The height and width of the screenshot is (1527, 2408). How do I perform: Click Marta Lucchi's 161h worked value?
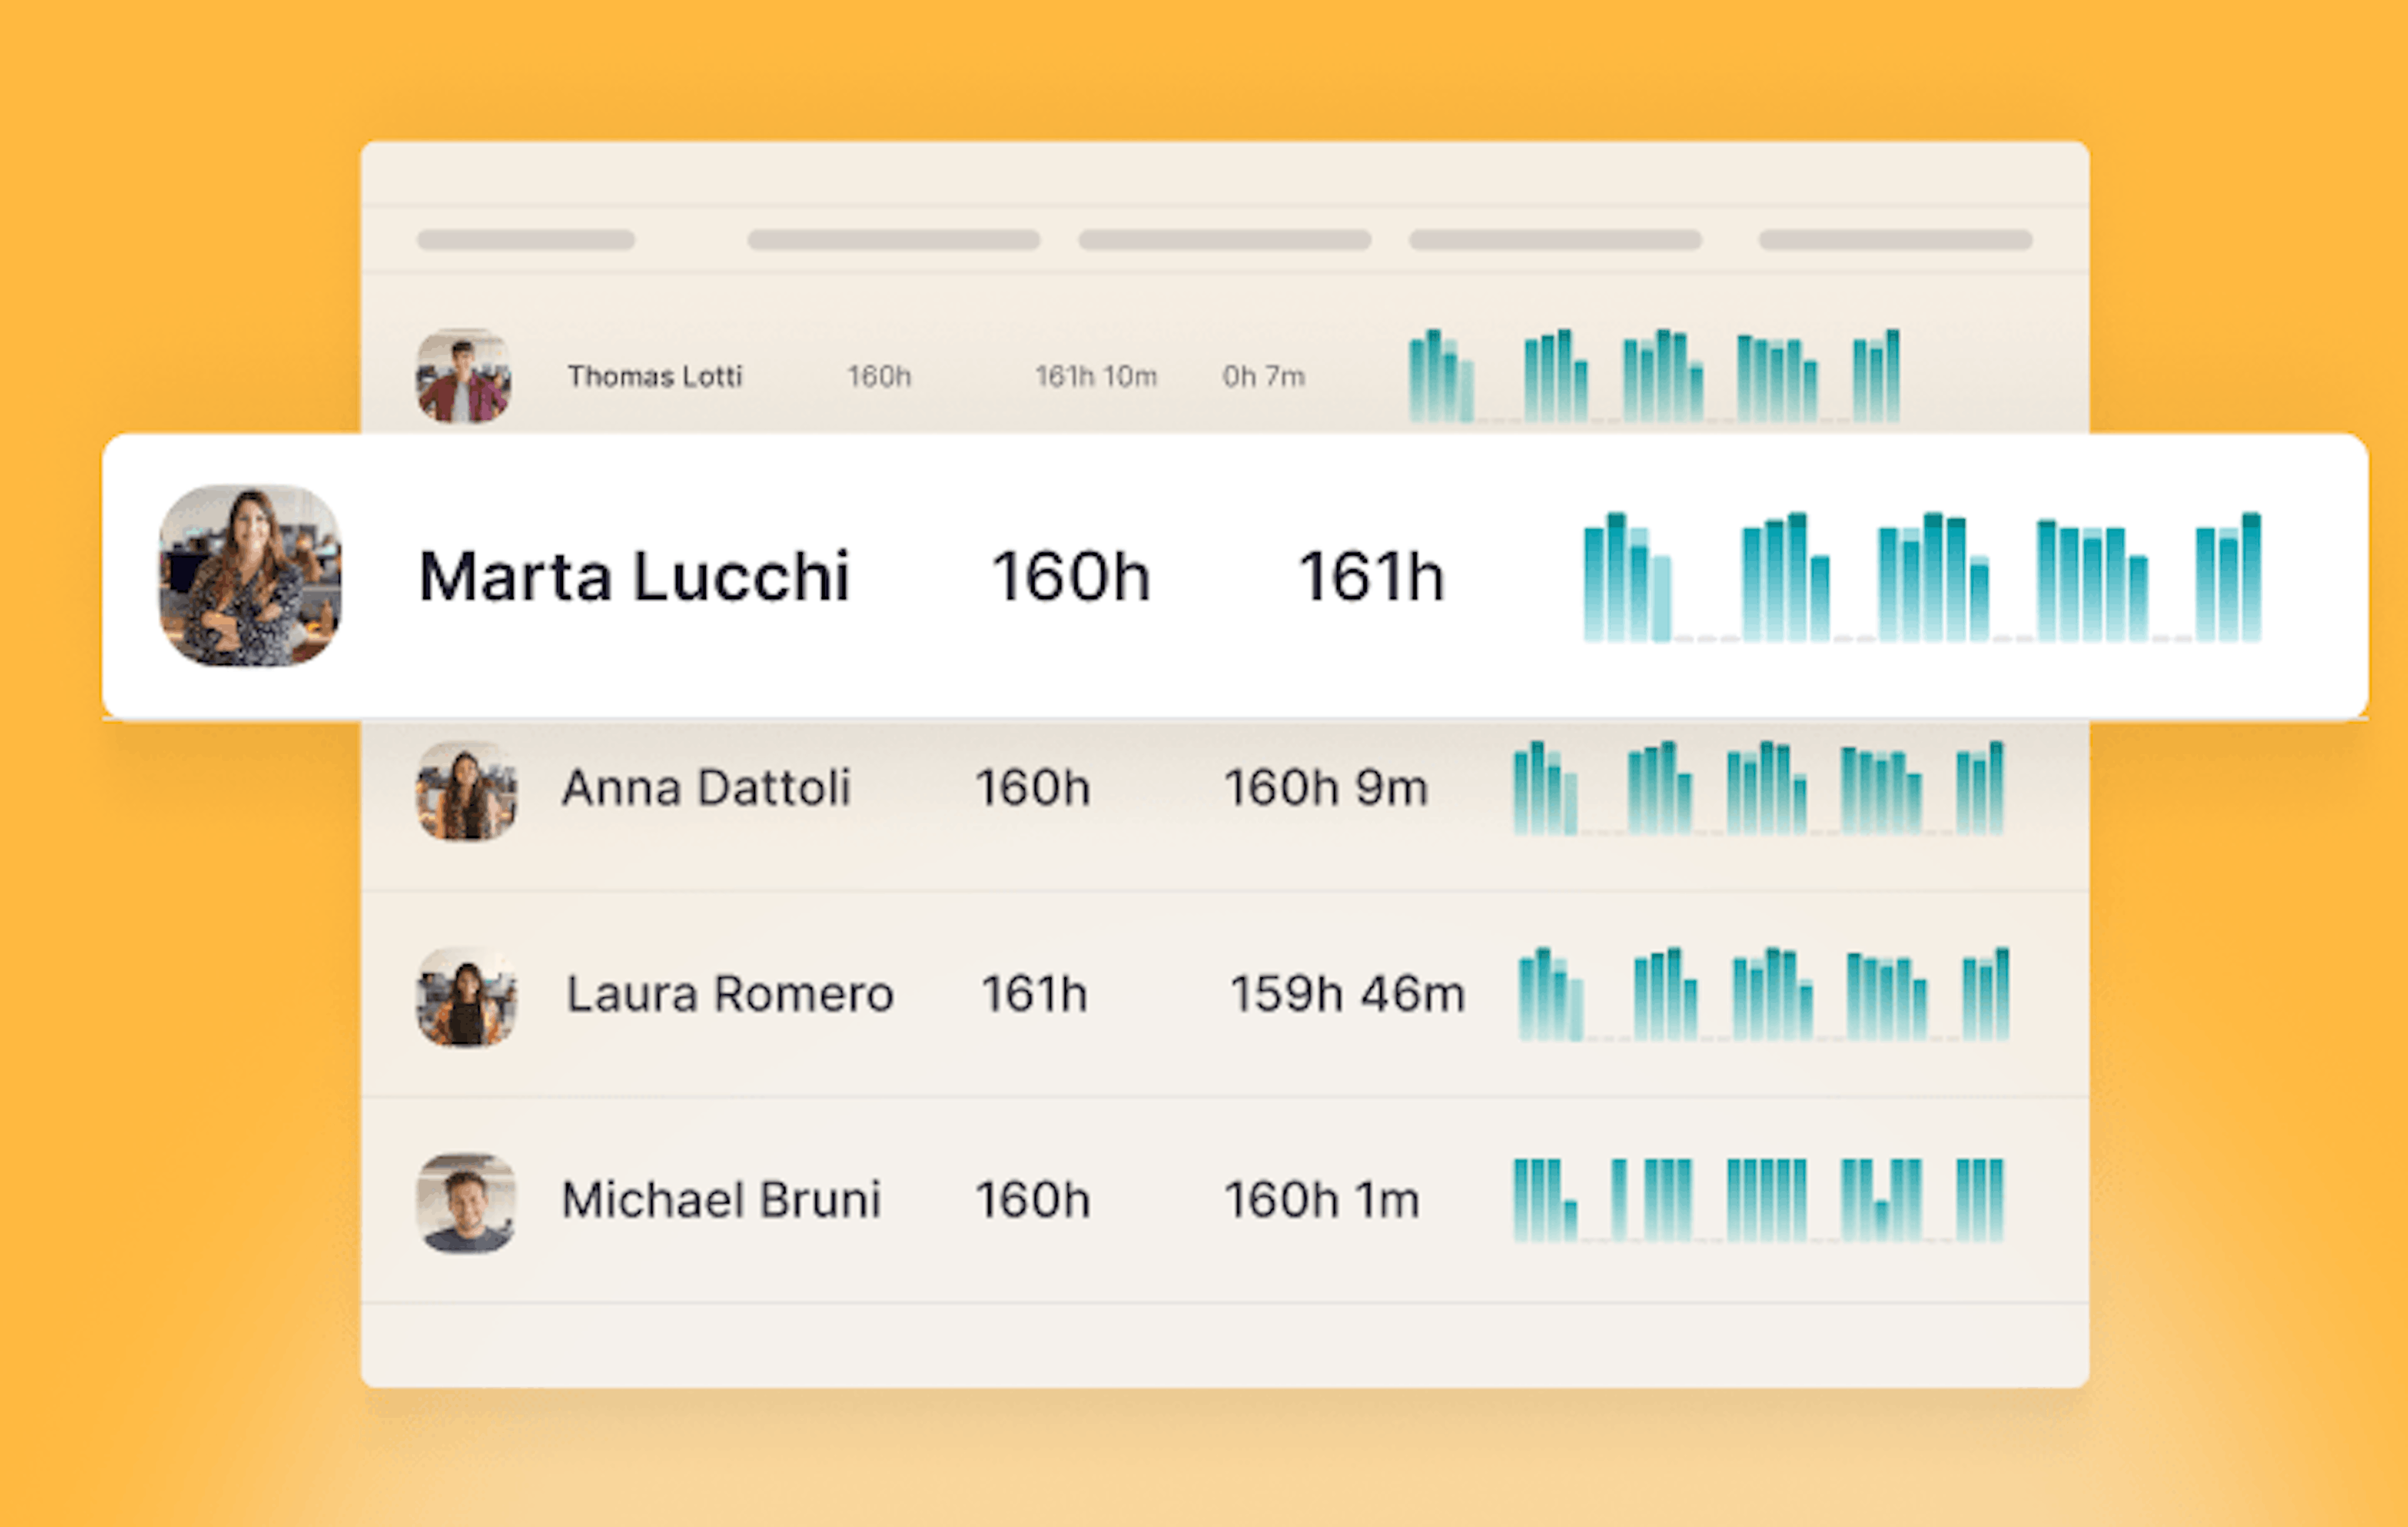[x=1371, y=577]
